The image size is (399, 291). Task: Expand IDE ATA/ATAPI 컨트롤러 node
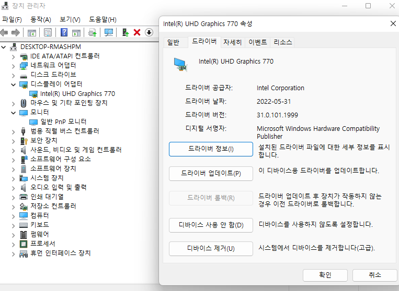[x=13, y=57]
